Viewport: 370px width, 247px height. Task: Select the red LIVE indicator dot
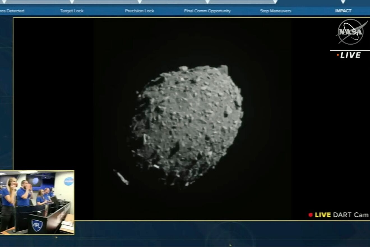pos(338,55)
